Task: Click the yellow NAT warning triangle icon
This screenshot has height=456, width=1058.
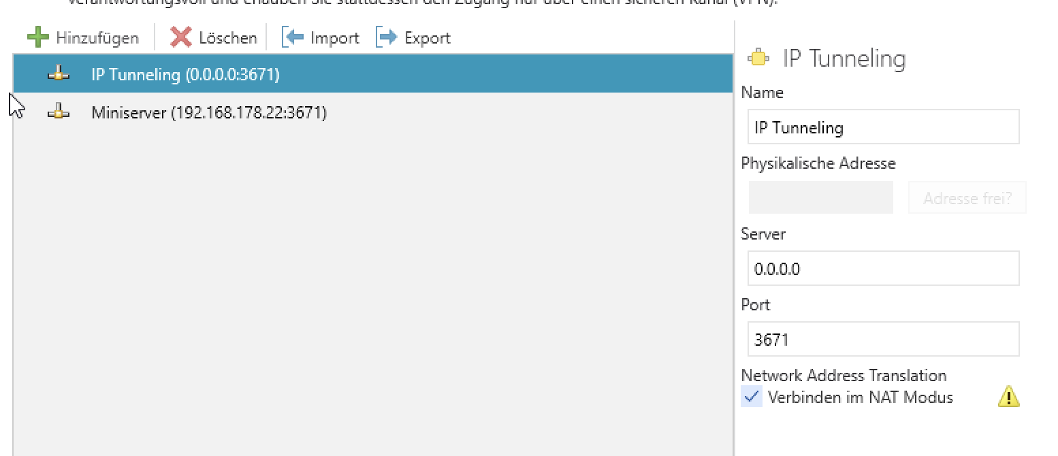Action: point(1008,397)
